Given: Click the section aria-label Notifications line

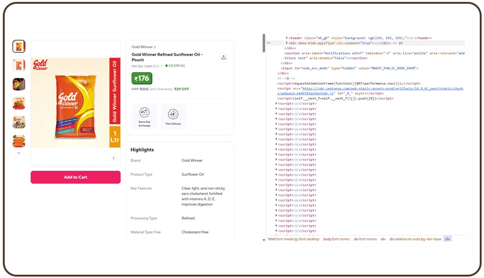Looking at the screenshot, I should click(374, 56).
